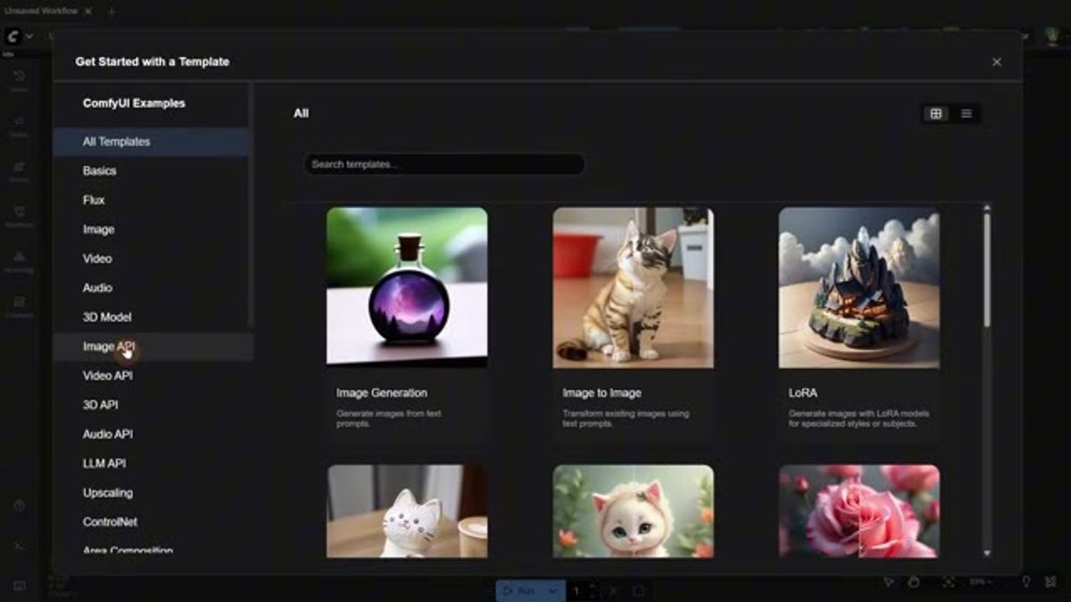Open the Audio template category
Image resolution: width=1071 pixels, height=602 pixels.
pos(151,288)
